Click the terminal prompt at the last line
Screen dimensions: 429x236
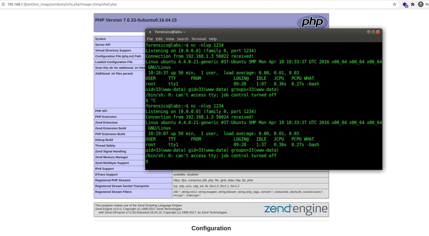tap(147, 161)
